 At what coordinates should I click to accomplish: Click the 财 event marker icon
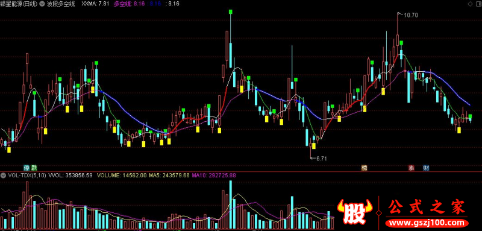tap(426, 168)
